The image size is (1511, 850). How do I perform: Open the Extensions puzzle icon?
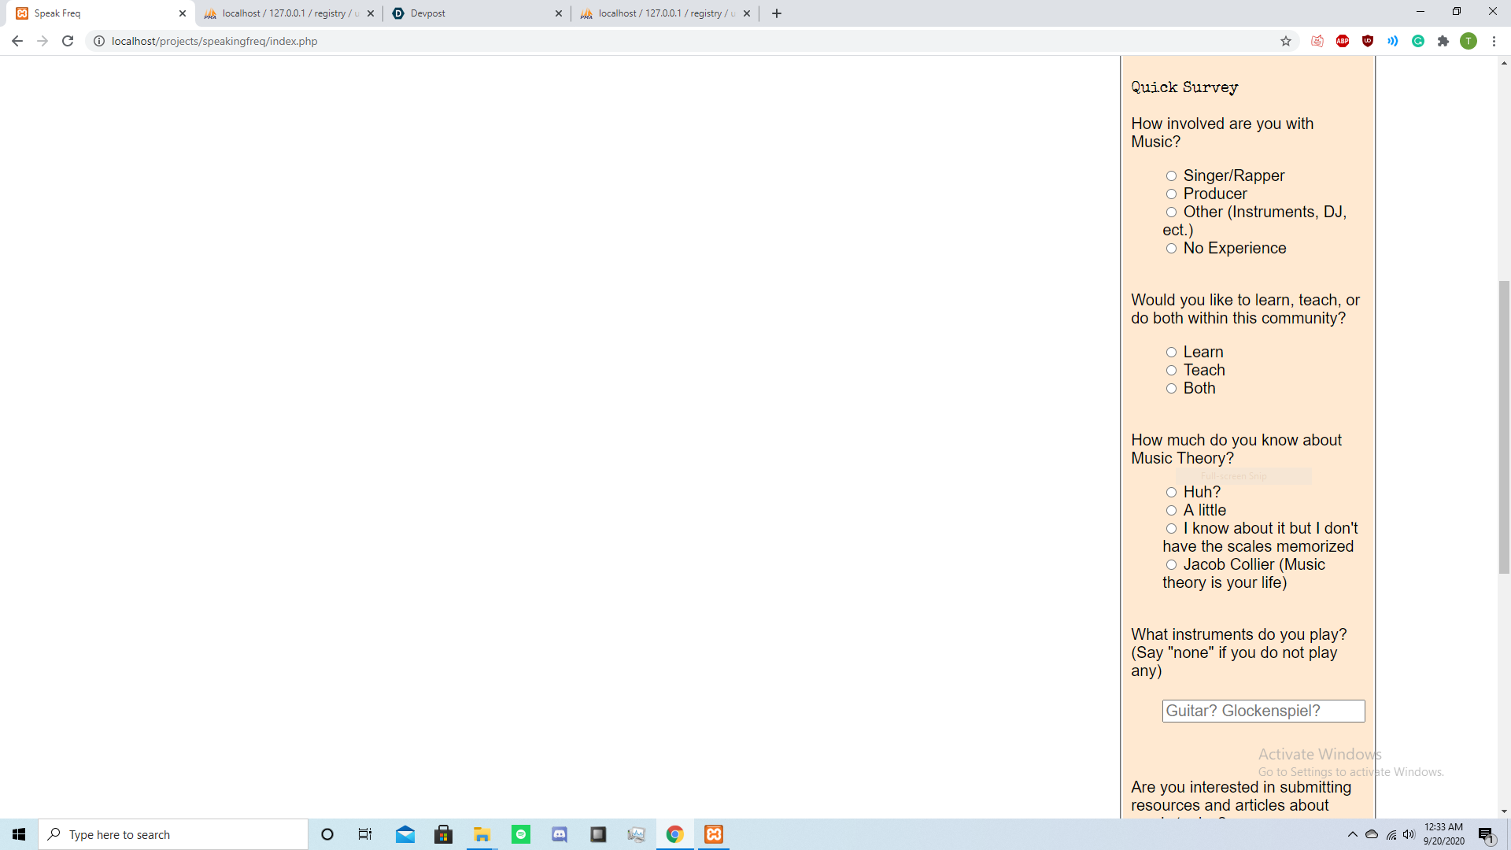point(1443,41)
